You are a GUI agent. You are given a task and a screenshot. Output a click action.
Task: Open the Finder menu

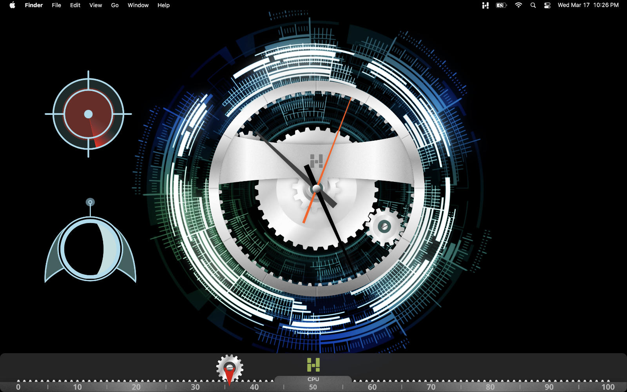click(x=34, y=5)
